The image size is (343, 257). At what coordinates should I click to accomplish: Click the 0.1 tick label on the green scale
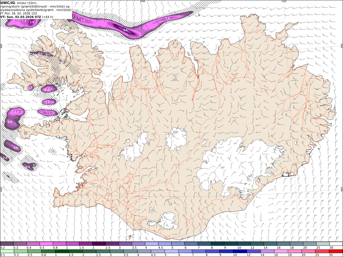2,255
